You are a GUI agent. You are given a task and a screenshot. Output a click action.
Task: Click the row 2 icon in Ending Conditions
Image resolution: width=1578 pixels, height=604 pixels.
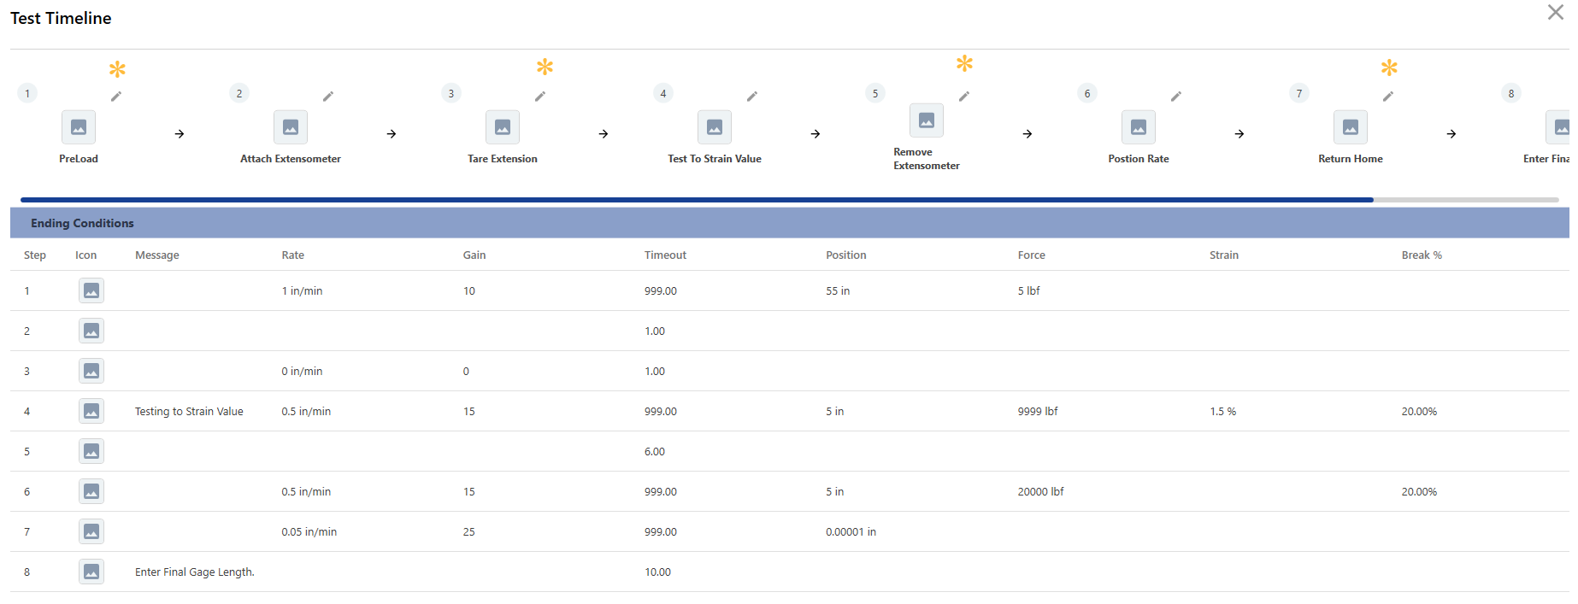tap(91, 331)
